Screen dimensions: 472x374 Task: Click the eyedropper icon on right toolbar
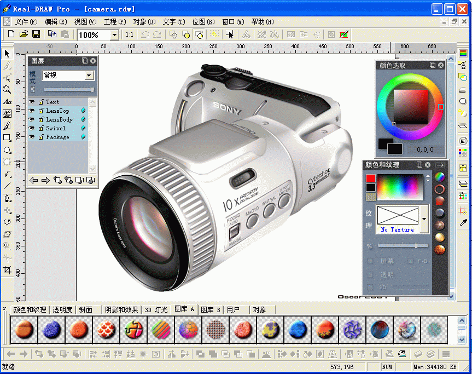pos(463,222)
